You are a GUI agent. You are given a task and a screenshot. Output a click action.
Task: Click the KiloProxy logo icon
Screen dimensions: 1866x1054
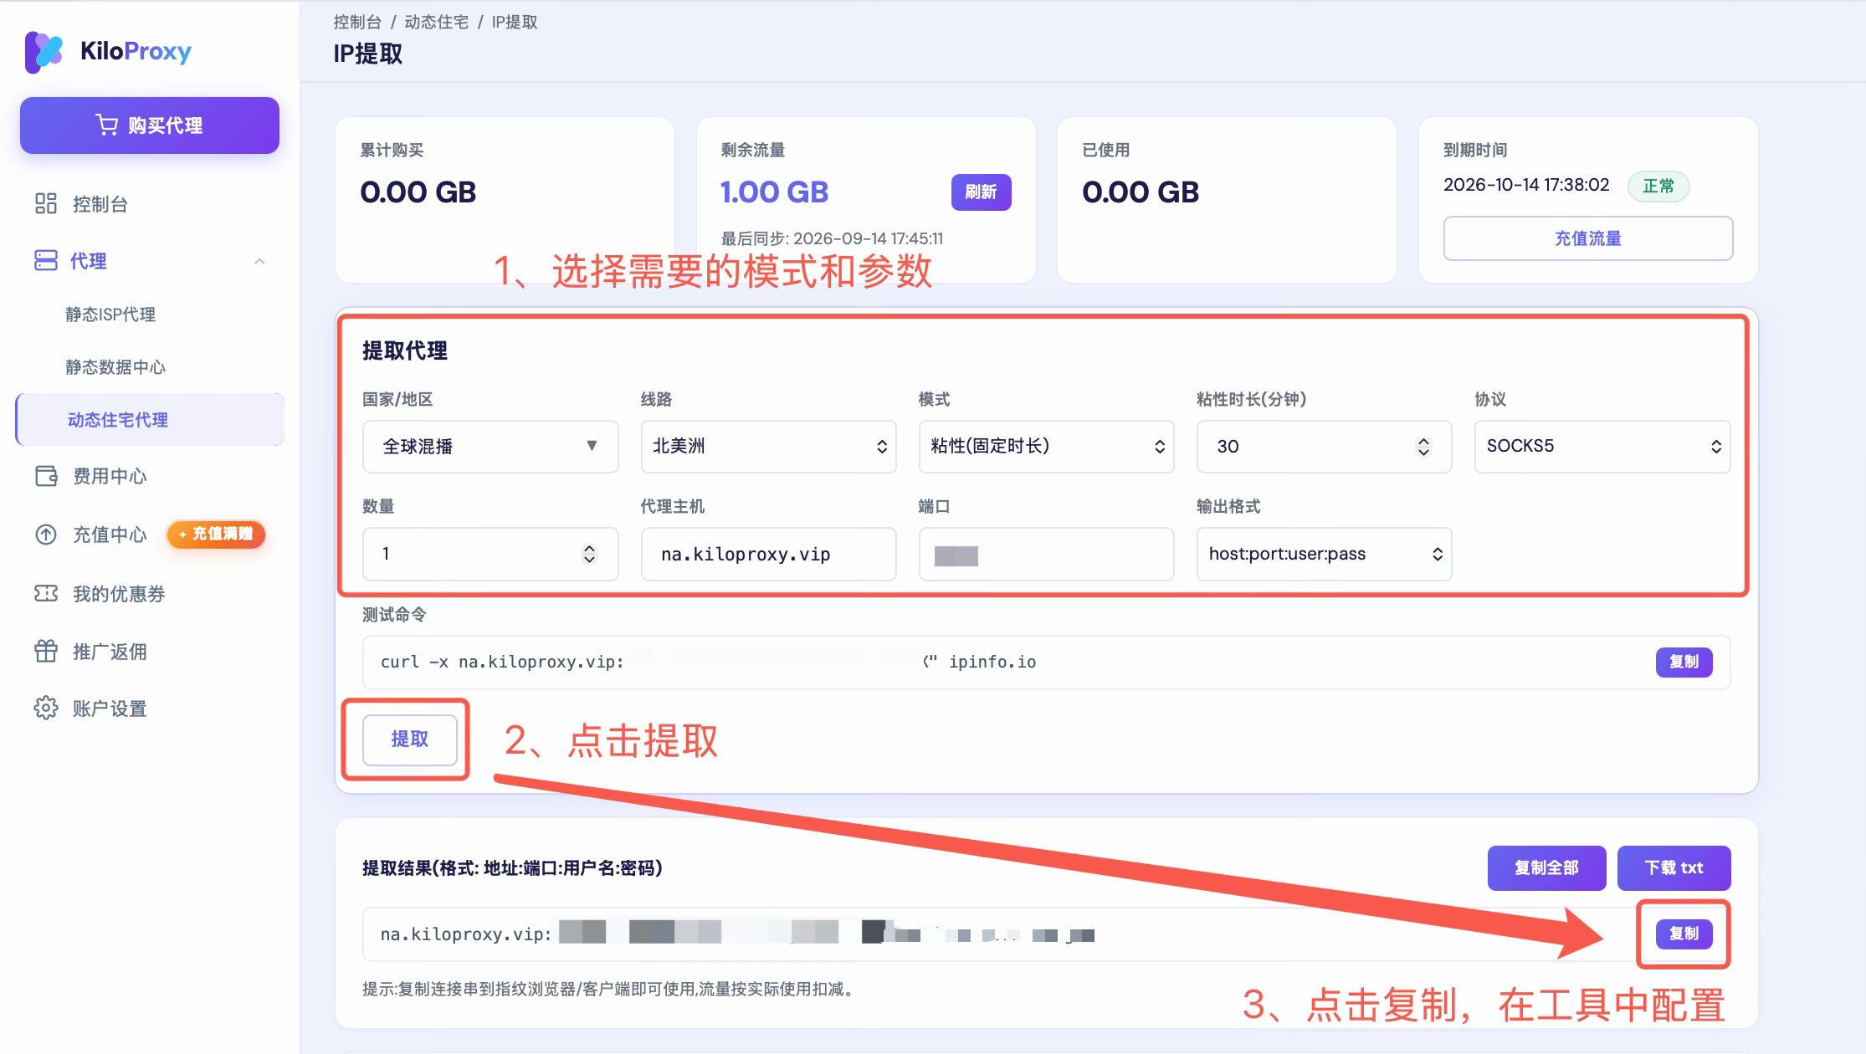(x=44, y=52)
